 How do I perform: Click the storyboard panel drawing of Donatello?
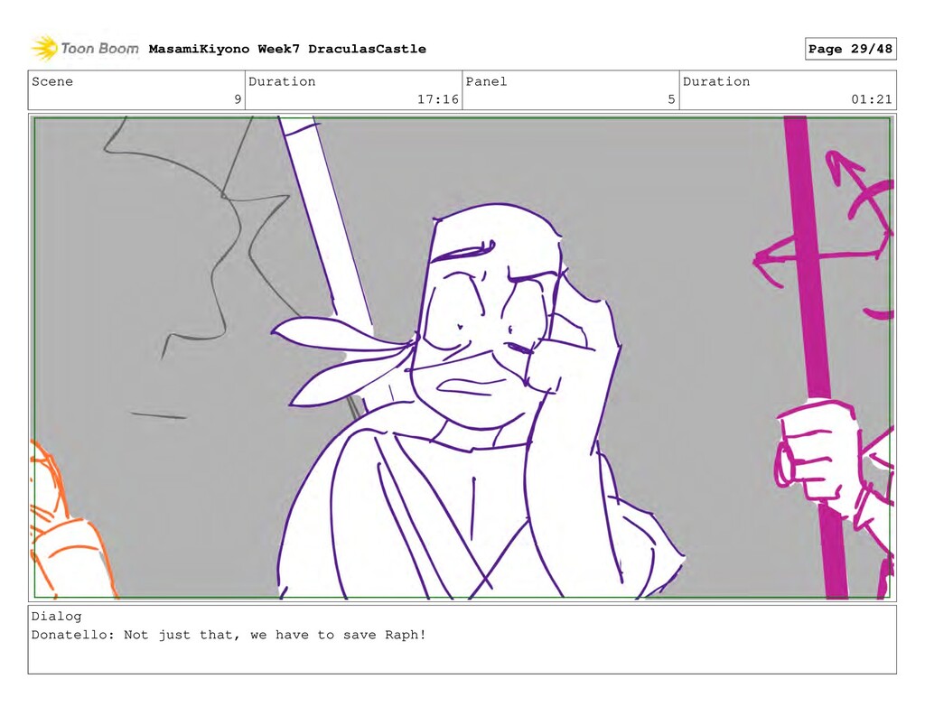coord(462,358)
